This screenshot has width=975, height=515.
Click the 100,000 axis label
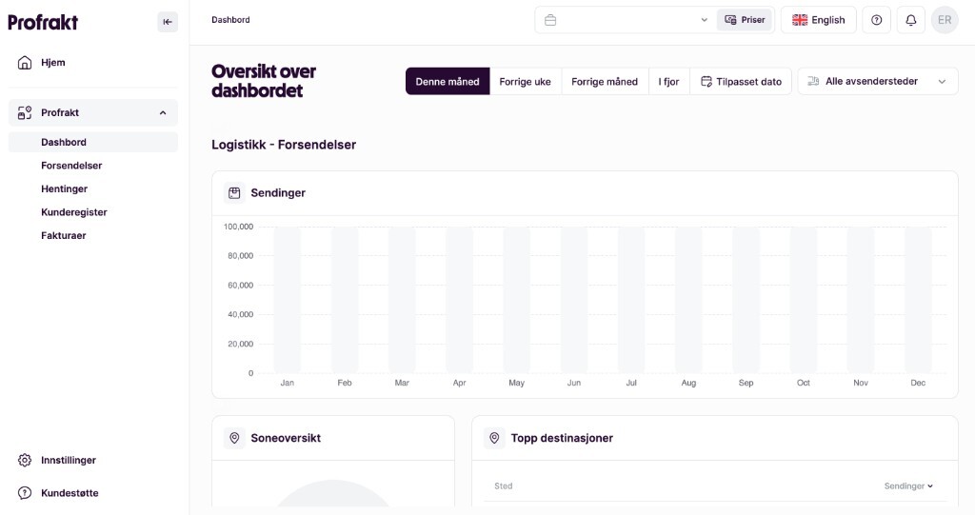coord(239,227)
